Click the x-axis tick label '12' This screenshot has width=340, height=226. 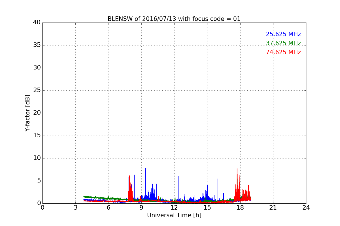(x=174, y=208)
